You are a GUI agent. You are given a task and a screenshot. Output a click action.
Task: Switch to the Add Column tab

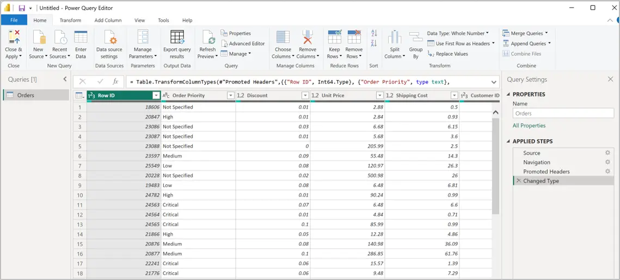[x=108, y=20]
